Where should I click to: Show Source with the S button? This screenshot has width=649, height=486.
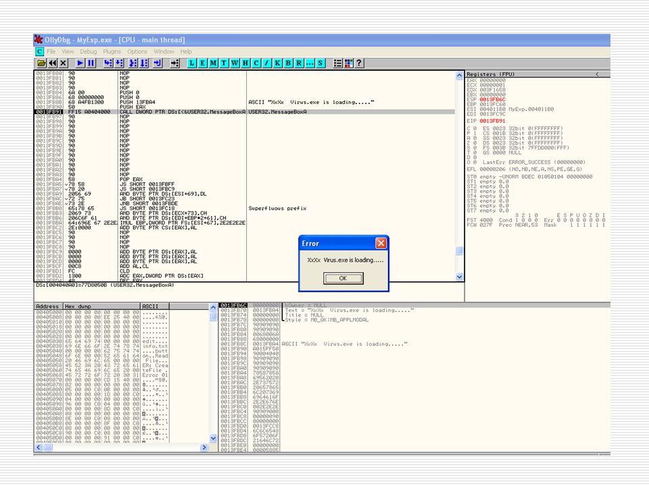(320, 63)
